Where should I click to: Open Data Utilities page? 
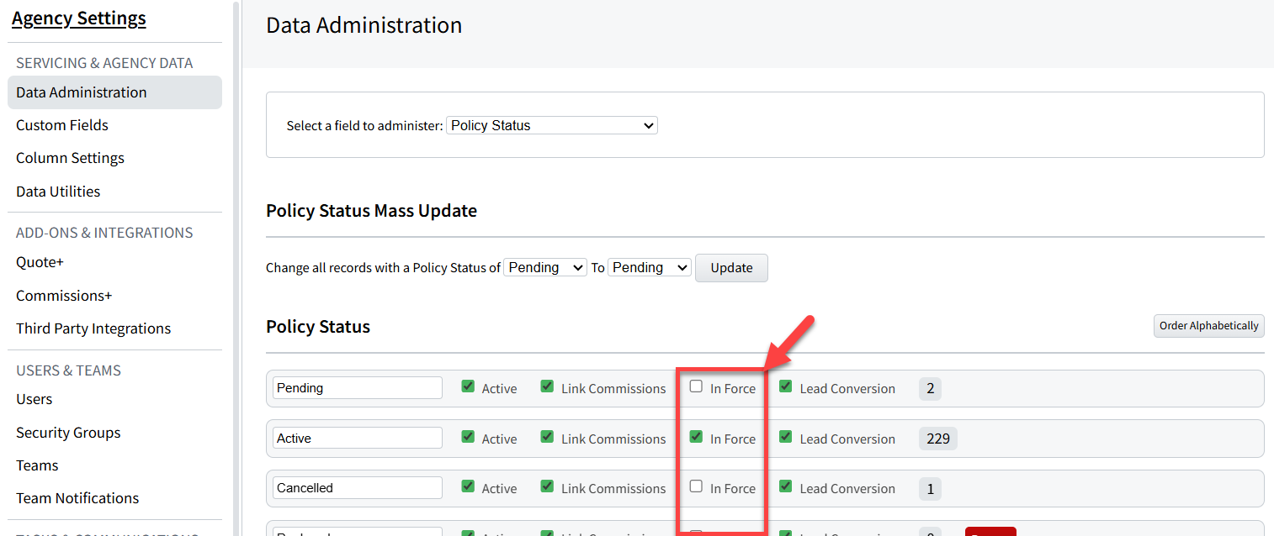(58, 192)
